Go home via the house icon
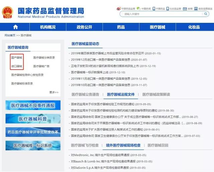Image resolution: width=214 pixels, height=172 pixels. (x=15, y=27)
